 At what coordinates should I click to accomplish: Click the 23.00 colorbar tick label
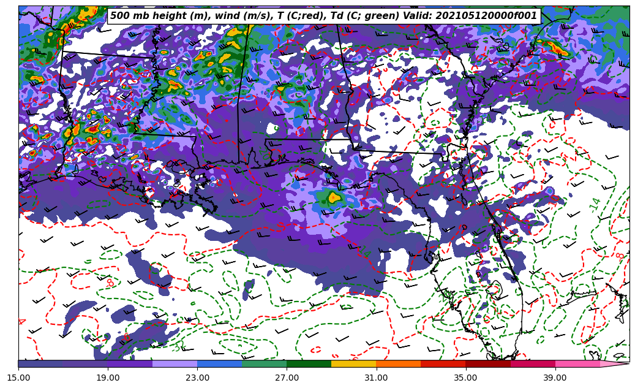tap(197, 378)
